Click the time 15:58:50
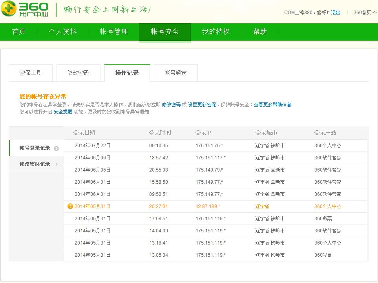Screen dimensions: 378x283 (159, 182)
